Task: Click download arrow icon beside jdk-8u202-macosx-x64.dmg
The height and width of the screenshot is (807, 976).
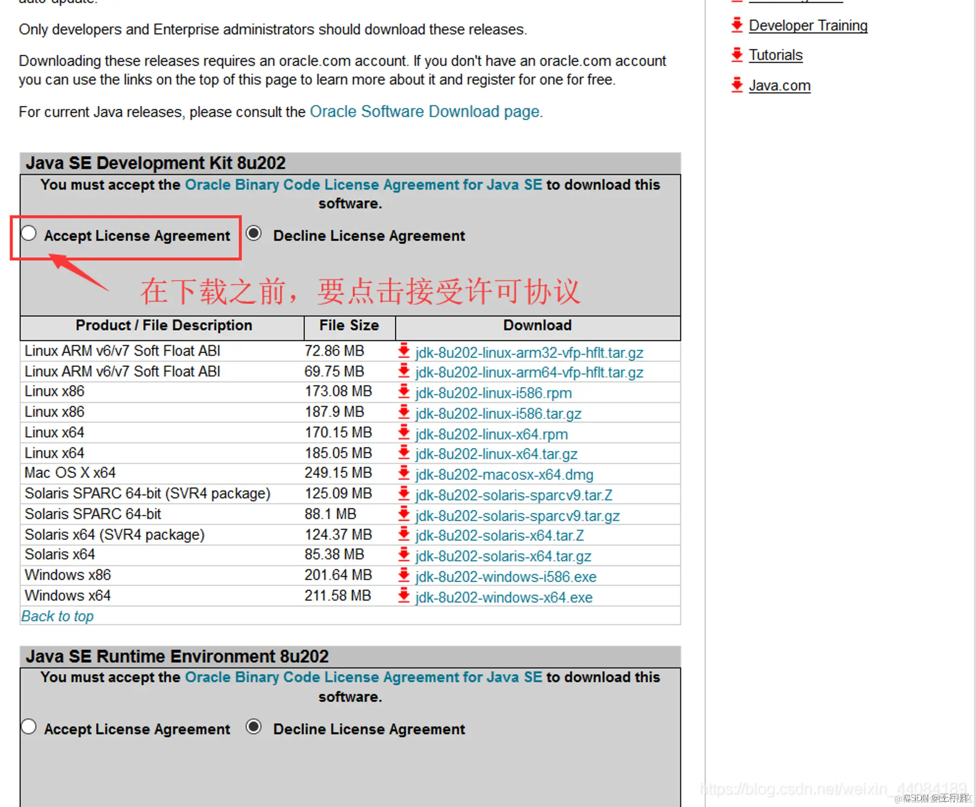Action: pyautogui.click(x=404, y=473)
